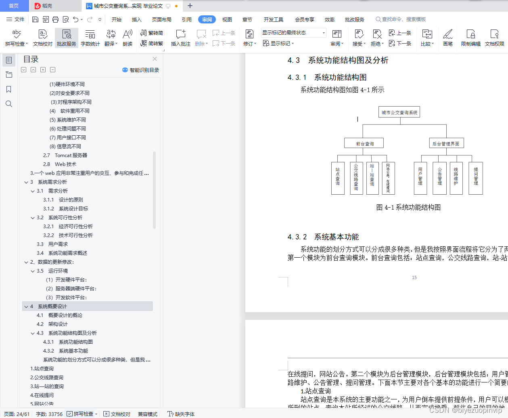Click the 文档校对 proofreading icon
This screenshot has height=418, width=508.
coord(43,38)
